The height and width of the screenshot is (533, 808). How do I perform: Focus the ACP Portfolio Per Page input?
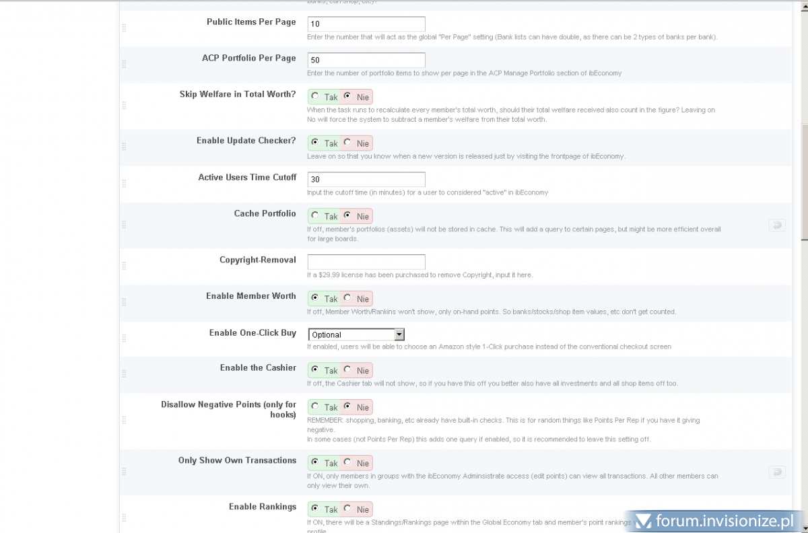366,60
